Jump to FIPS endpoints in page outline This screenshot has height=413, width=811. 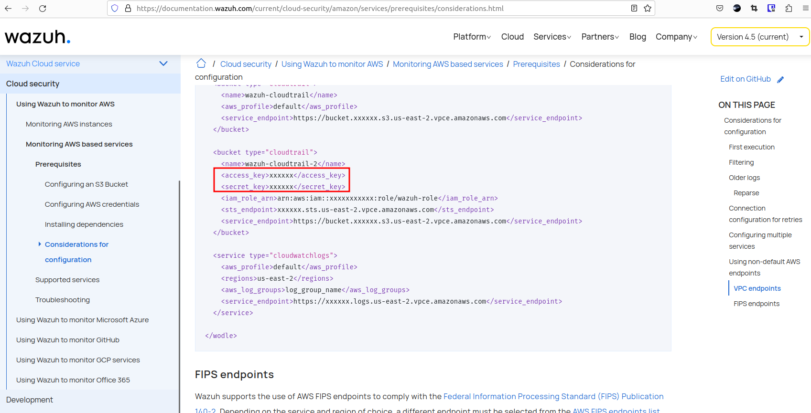[x=757, y=304]
